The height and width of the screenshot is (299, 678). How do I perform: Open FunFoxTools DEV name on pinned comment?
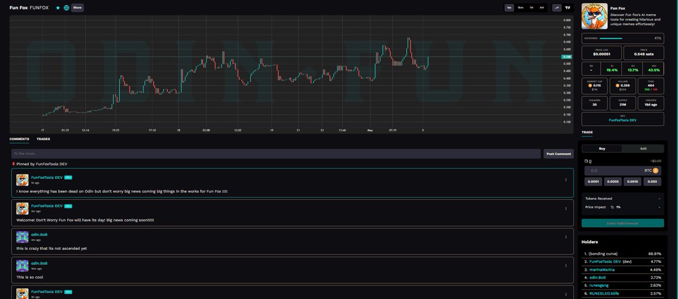47,177
